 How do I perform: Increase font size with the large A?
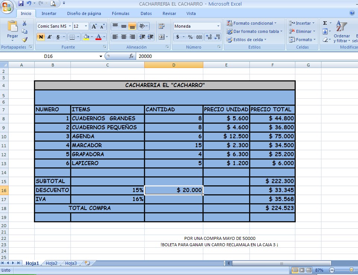(94, 26)
